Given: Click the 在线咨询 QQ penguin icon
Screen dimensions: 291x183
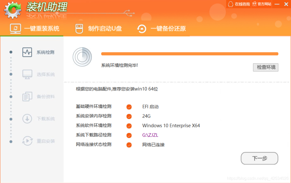Looking at the screenshot, I should (x=231, y=4).
